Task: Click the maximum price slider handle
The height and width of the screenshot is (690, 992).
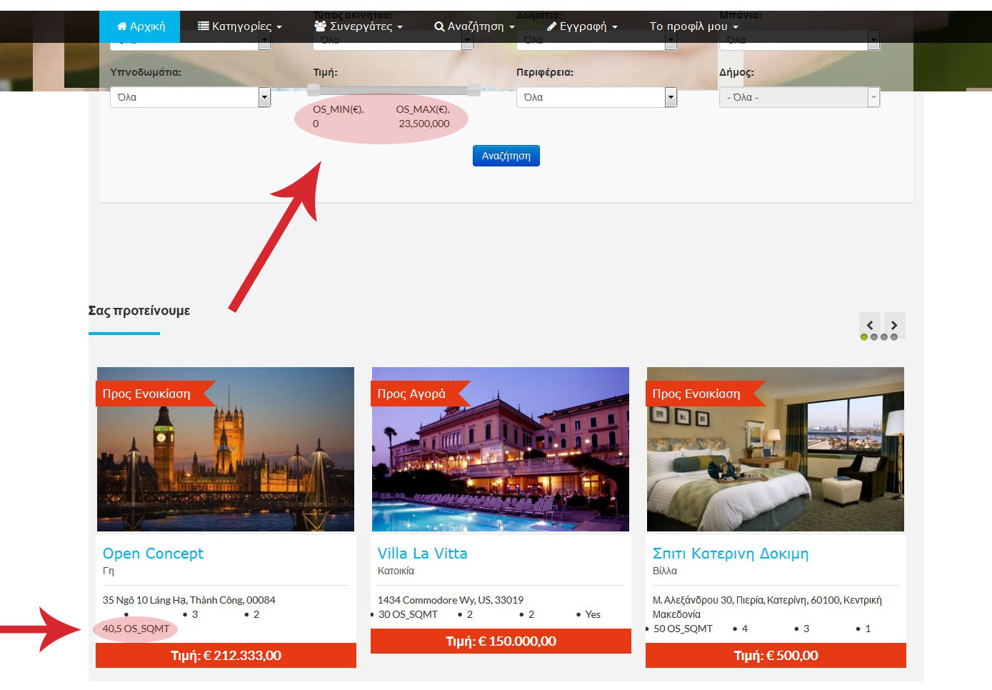Action: [474, 89]
